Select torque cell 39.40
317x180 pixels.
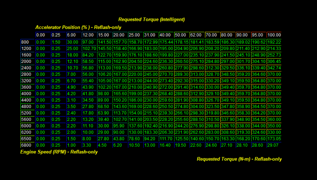tap(105, 119)
